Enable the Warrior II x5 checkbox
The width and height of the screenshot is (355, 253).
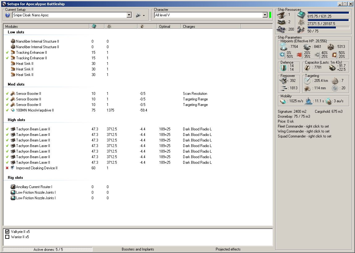(x=7, y=237)
